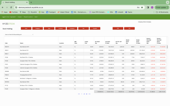Image resolution: width=170 pixels, height=106 pixels.
Task: Go back with the browser back arrow
Action: click(3, 7)
